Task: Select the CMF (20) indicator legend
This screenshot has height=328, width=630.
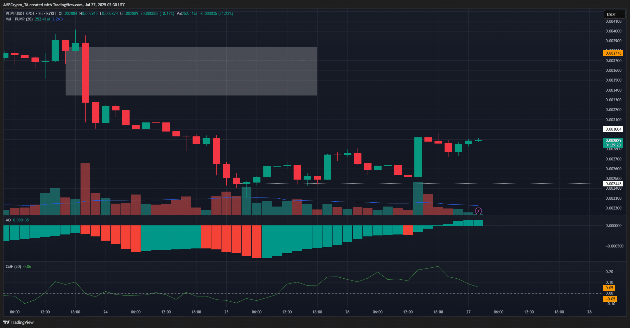Action: pyautogui.click(x=13, y=267)
